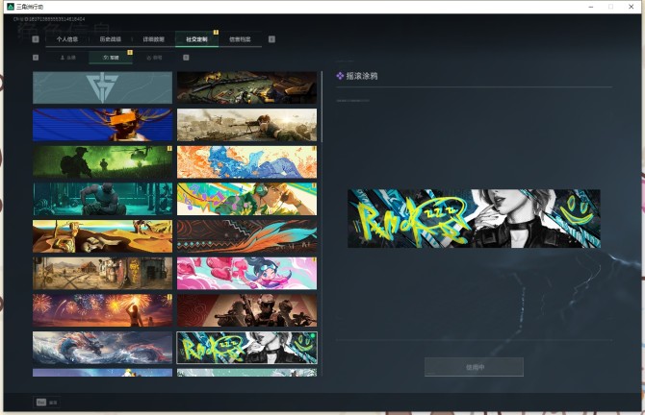Select the orange and blue wave pattern banner

[246, 161]
